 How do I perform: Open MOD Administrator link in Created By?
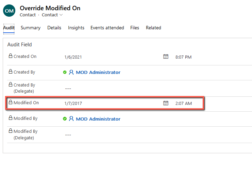[x=98, y=72]
